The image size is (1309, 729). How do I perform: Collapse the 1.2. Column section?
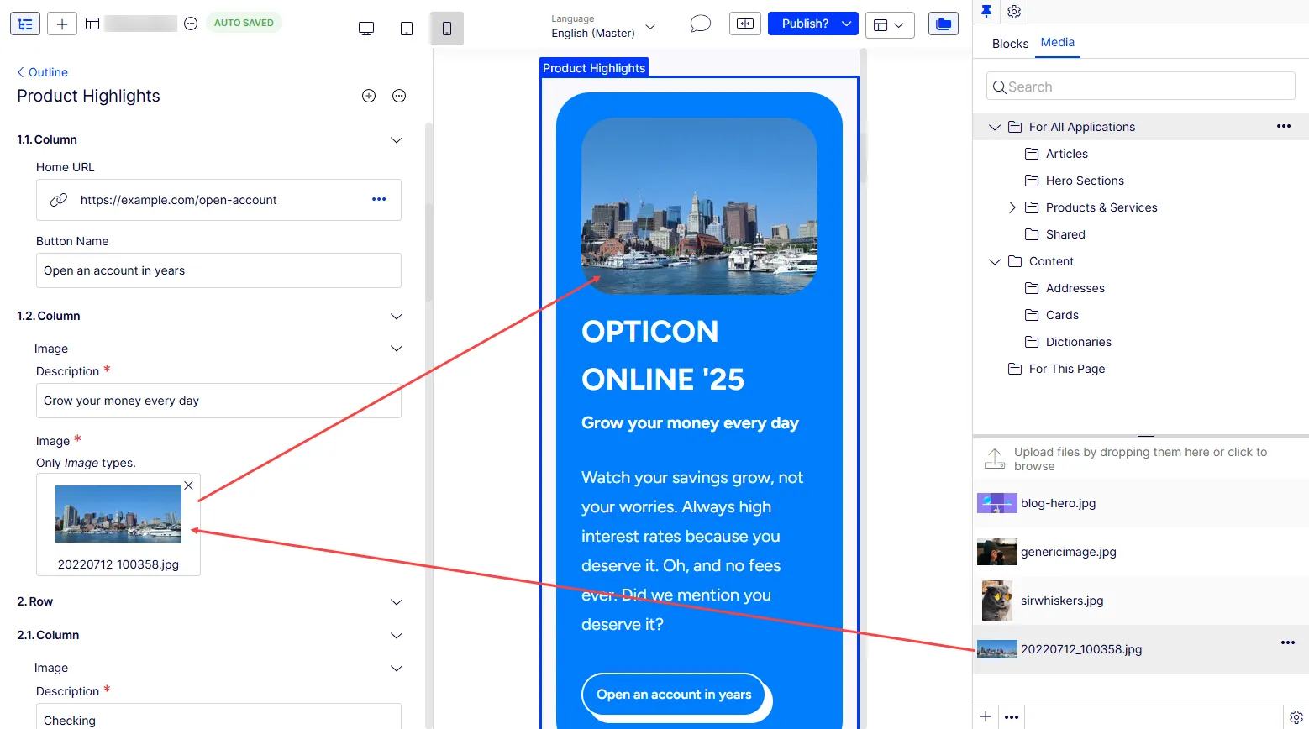coord(397,316)
